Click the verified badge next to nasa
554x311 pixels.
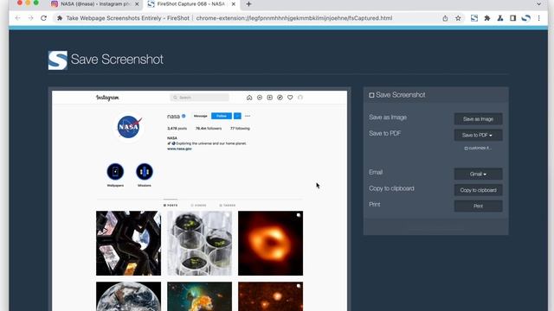184,116
